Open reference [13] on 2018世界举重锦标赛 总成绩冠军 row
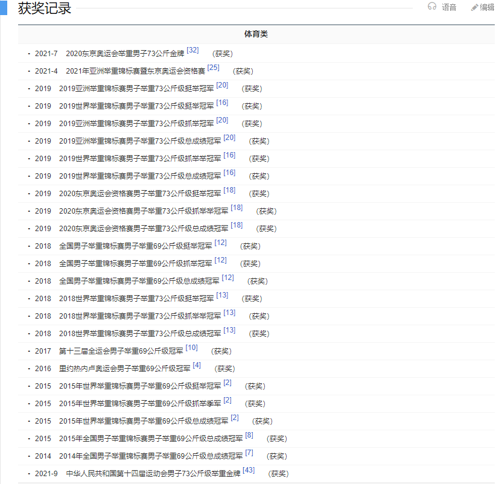 [229, 330]
